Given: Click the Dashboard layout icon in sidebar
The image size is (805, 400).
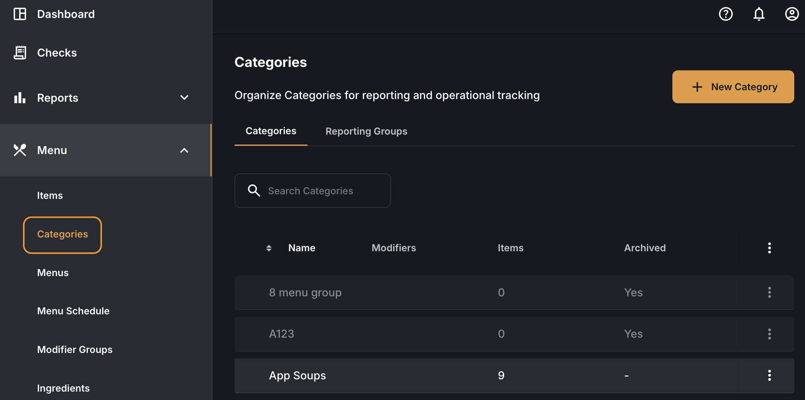Looking at the screenshot, I should [x=20, y=14].
